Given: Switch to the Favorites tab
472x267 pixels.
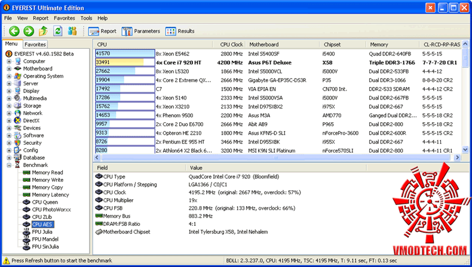Looking at the screenshot, I should coord(35,45).
